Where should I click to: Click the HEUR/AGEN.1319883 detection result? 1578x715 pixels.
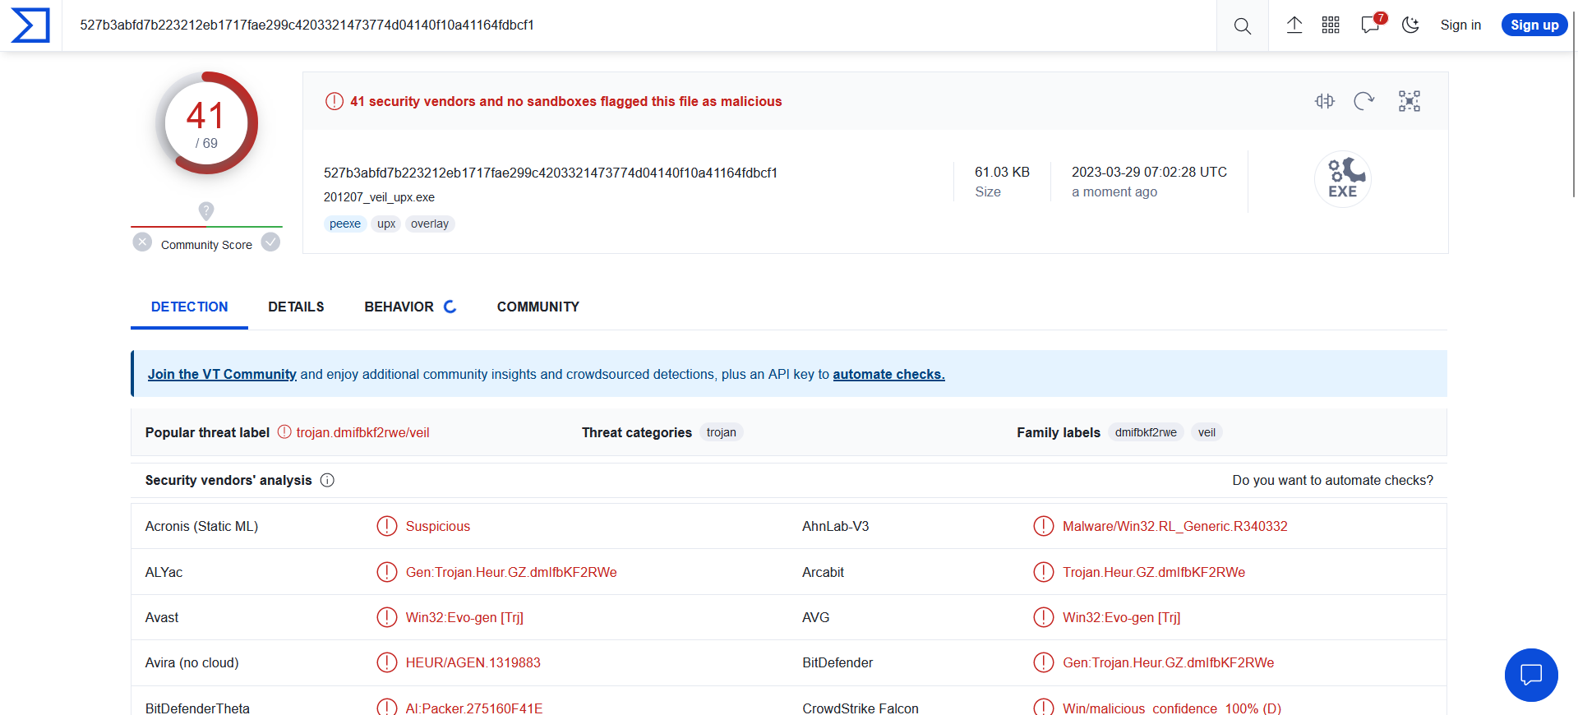coord(473,663)
